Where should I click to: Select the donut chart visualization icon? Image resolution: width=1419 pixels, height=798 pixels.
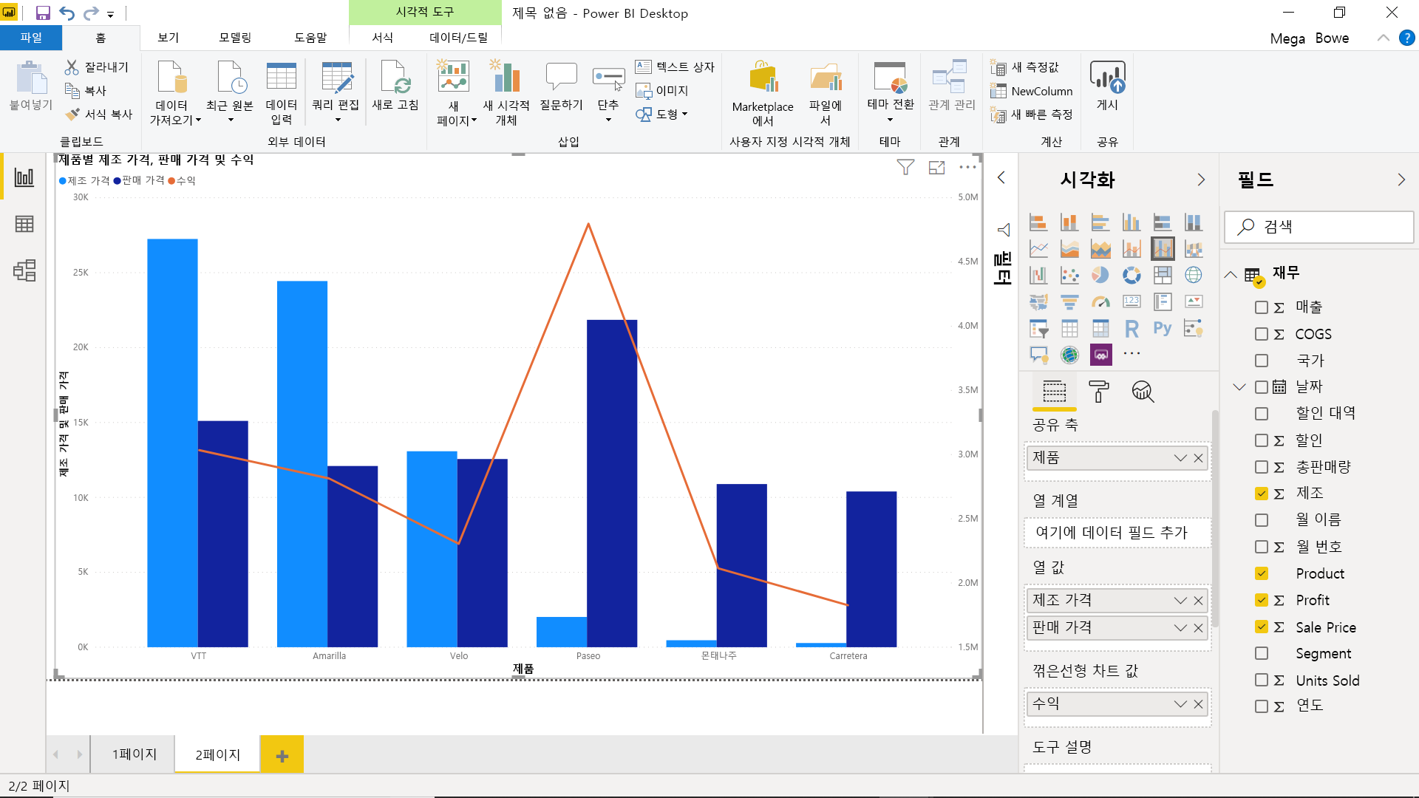click(1131, 275)
